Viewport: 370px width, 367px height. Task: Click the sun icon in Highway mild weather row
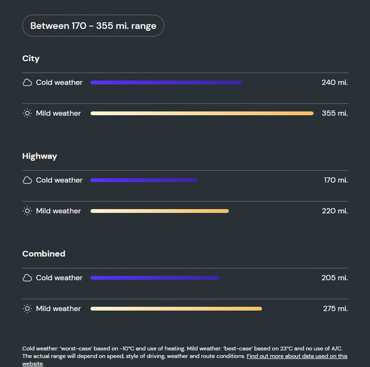pyautogui.click(x=27, y=211)
